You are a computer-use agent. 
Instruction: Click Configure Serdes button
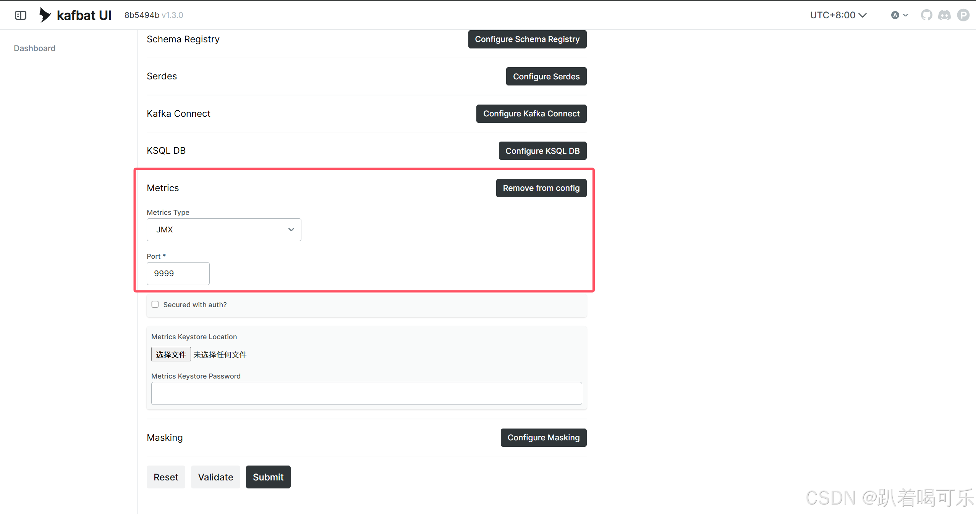(x=546, y=76)
